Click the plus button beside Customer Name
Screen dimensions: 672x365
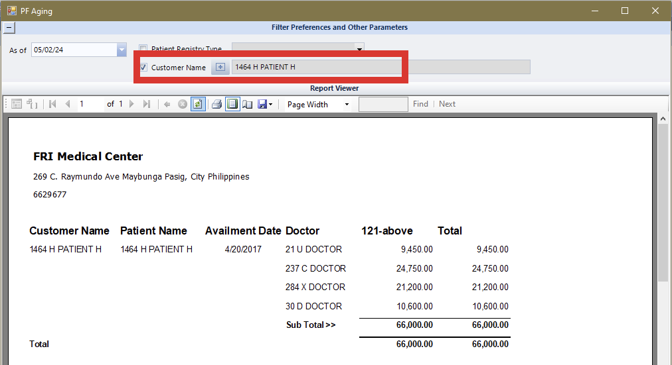point(220,68)
